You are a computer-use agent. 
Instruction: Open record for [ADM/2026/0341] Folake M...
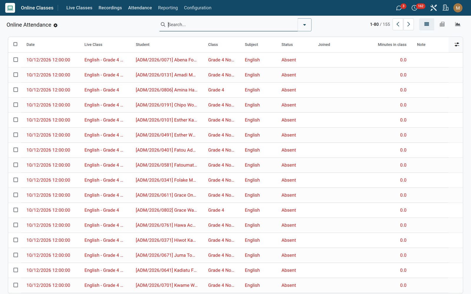tap(166, 180)
